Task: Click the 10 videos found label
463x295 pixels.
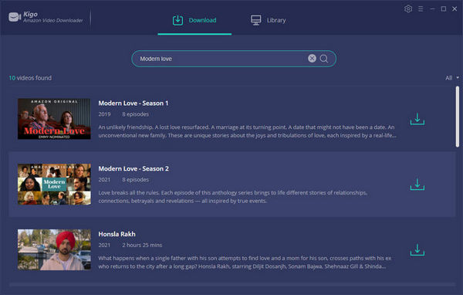Action: [30, 78]
